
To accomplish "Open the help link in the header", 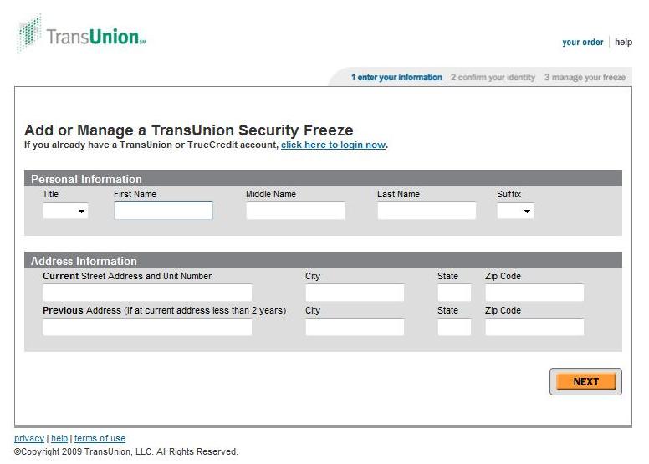I will pos(623,42).
